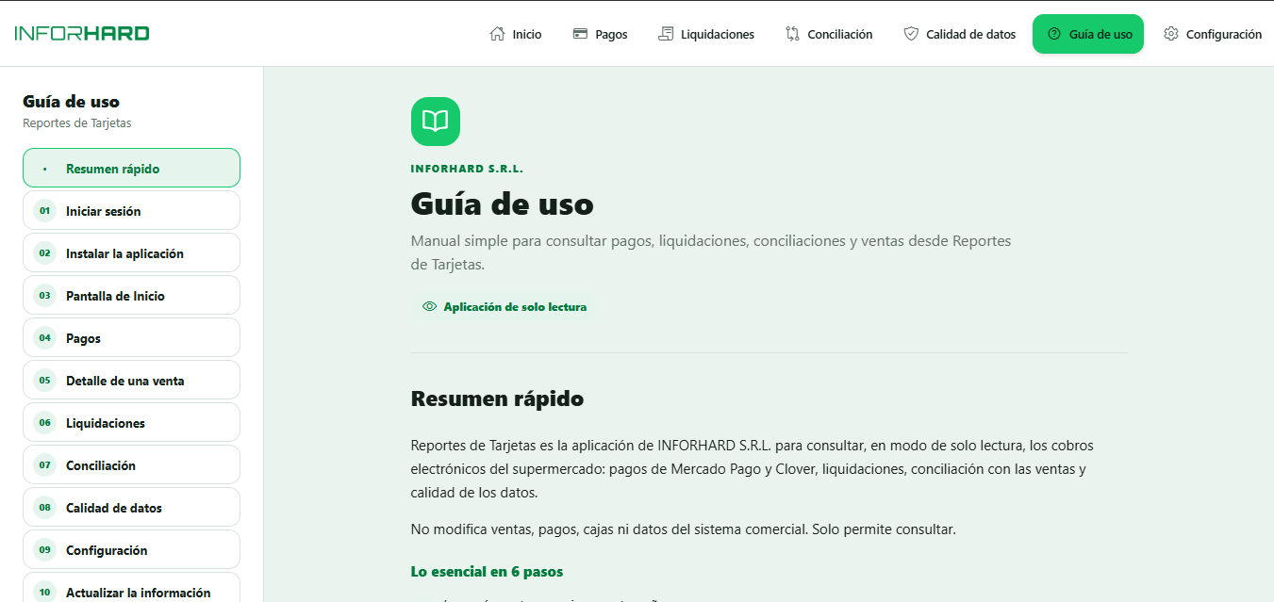Click the 09 number badge in sidebar
The width and height of the screenshot is (1274, 602).
pos(44,550)
